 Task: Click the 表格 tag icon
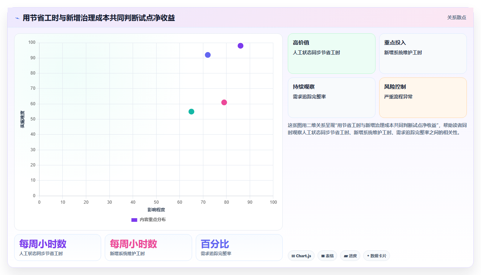pos(323,256)
